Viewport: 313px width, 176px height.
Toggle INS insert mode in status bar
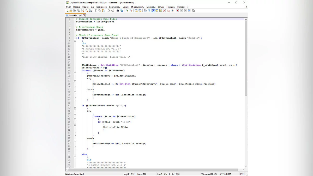click(x=242, y=174)
